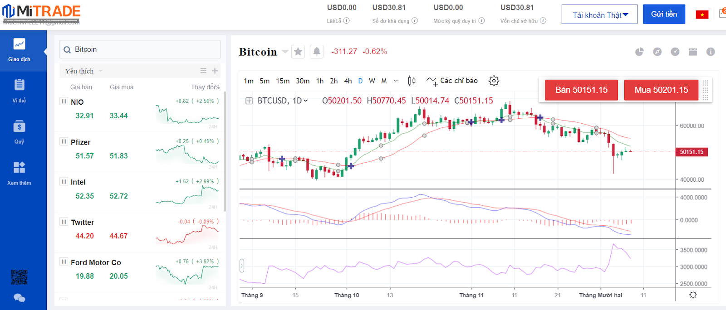Toggle the square icon beside NIO

click(64, 102)
